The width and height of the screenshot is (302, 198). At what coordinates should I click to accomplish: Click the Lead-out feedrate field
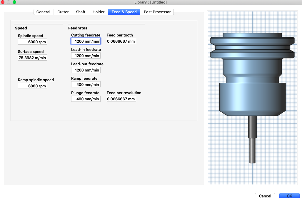pyautogui.click(x=86, y=70)
